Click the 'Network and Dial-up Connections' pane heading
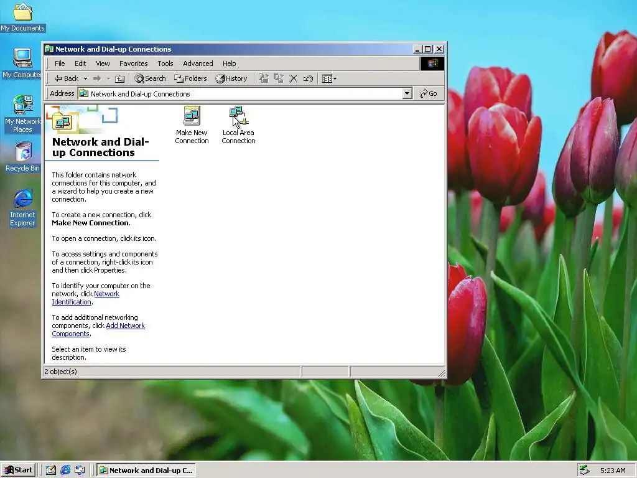This screenshot has width=637, height=478. point(100,147)
